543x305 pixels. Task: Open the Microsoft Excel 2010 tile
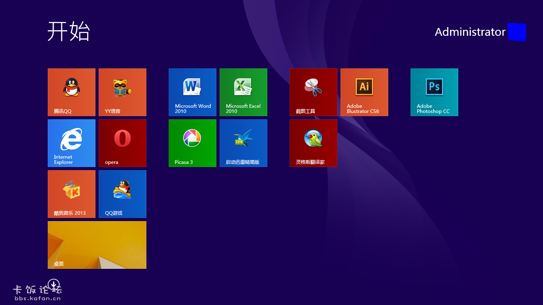[243, 92]
